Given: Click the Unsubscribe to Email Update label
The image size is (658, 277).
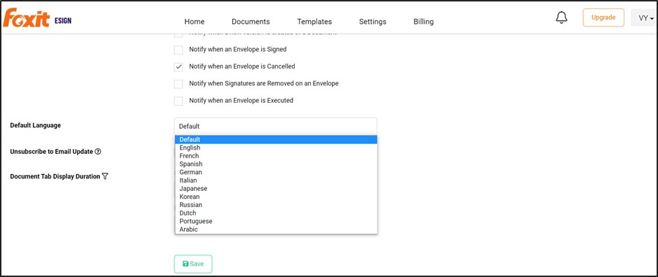Looking at the screenshot, I should (x=52, y=152).
